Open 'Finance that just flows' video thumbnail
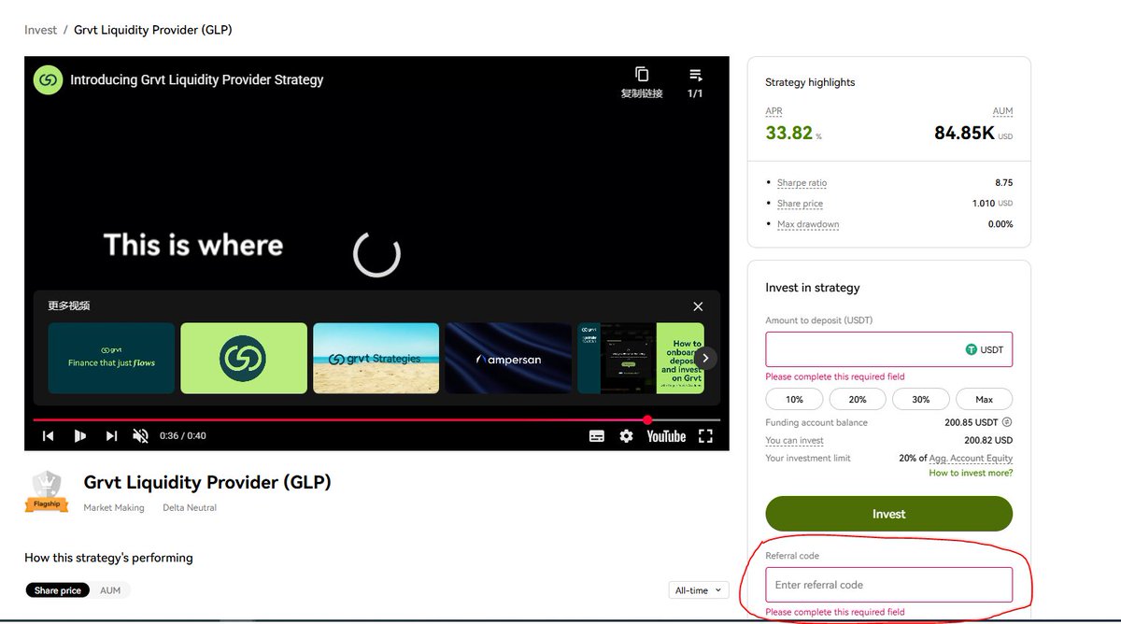 click(x=111, y=358)
